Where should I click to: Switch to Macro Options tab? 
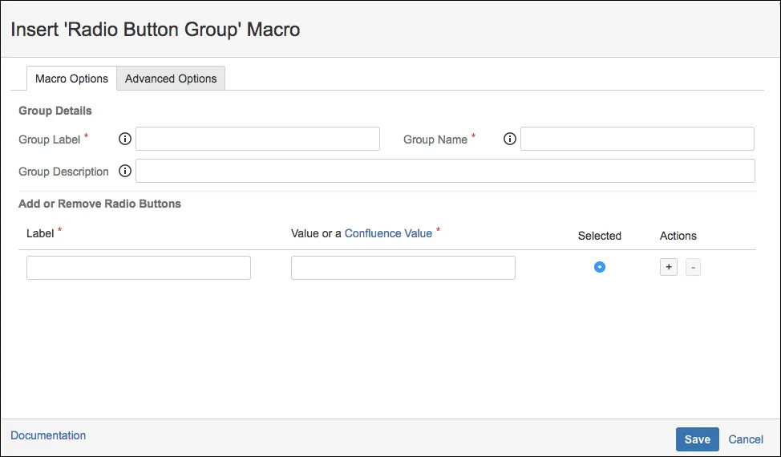point(71,79)
